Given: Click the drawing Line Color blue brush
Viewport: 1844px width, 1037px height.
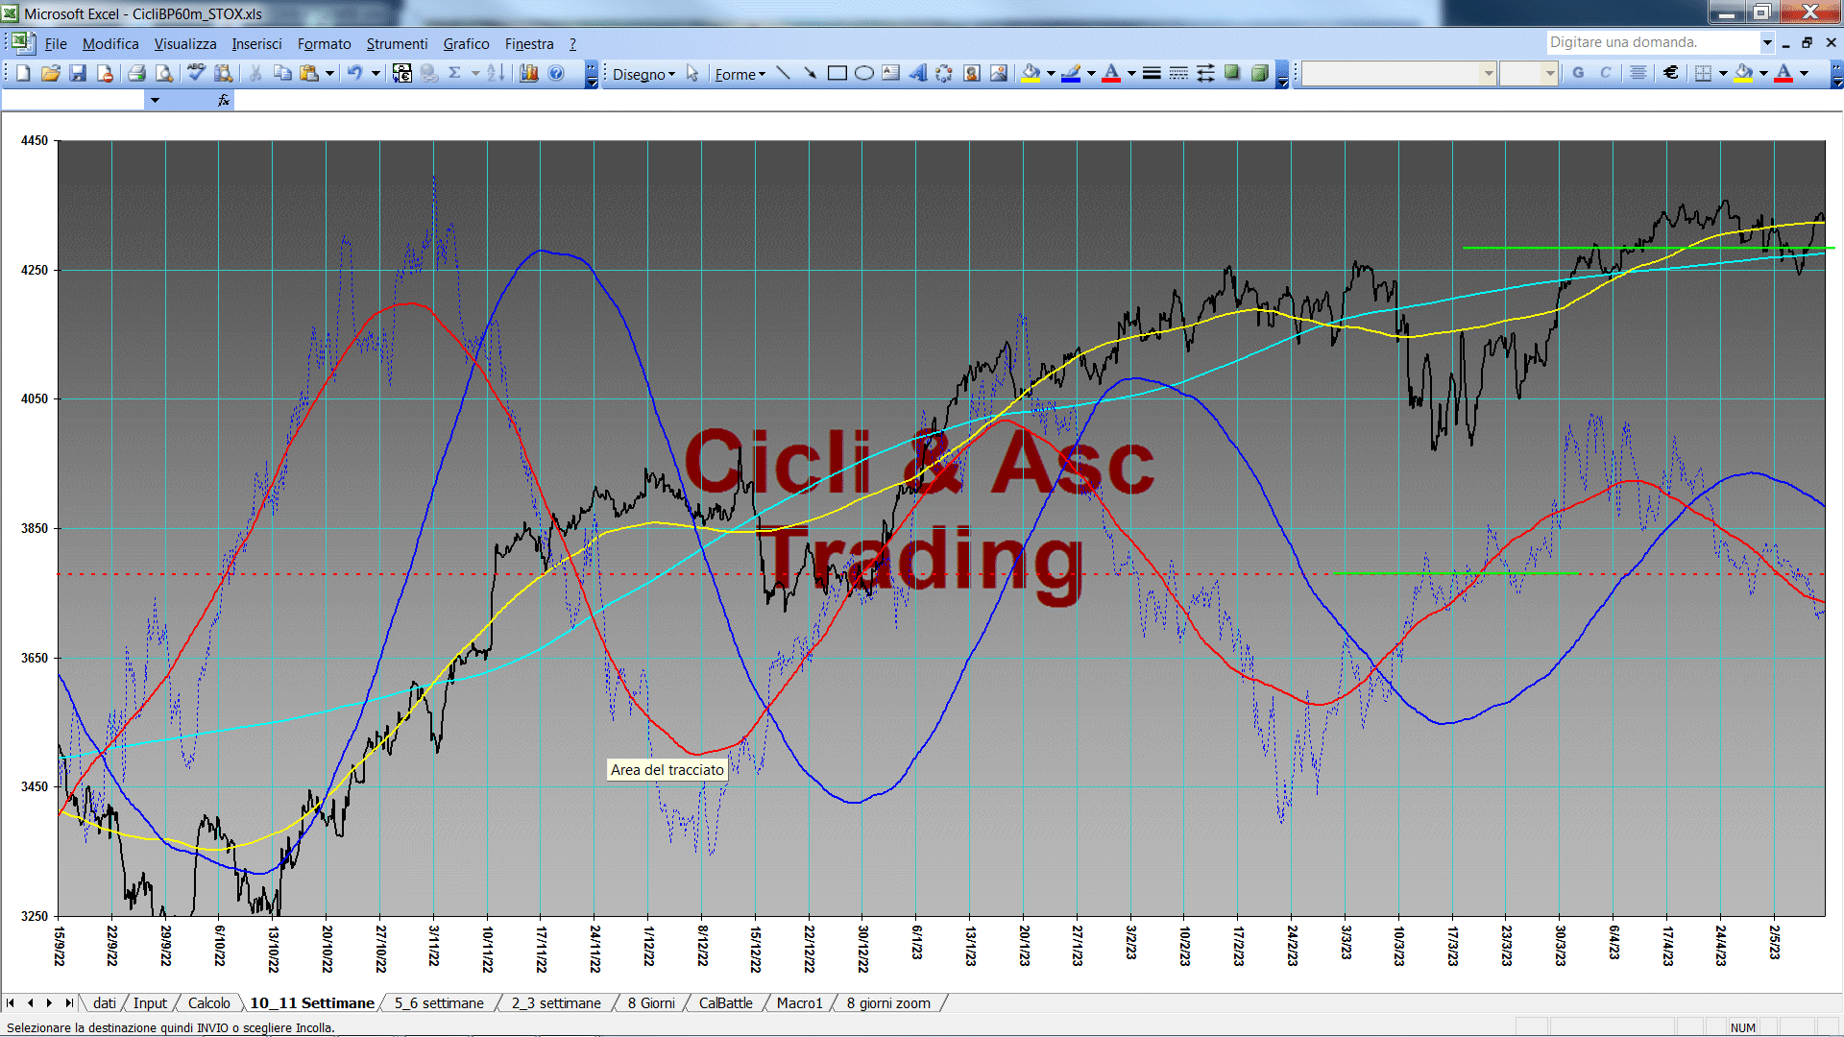Looking at the screenshot, I should pos(1072,73).
